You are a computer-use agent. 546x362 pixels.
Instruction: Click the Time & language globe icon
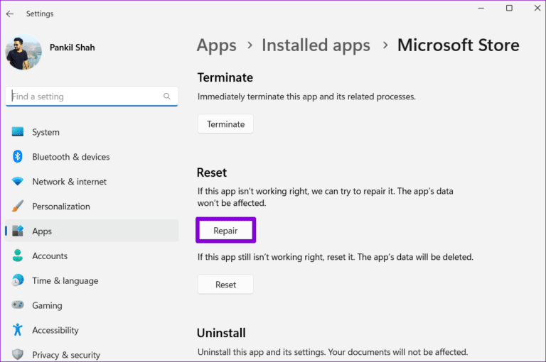click(18, 281)
